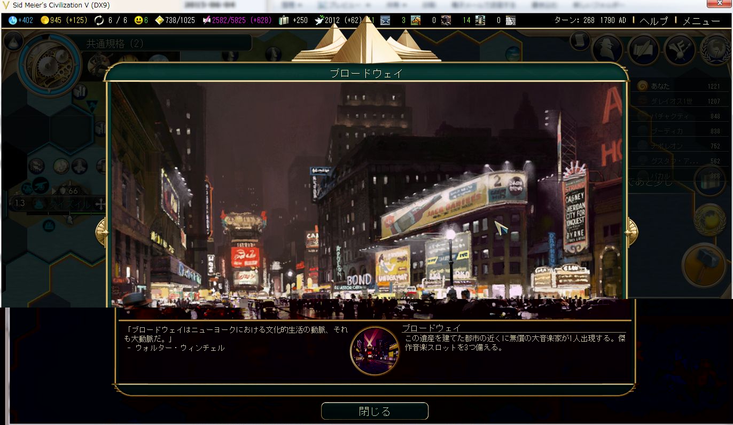The image size is (733, 425).
Task: Click the faith dove icon in top bar
Action: [x=319, y=20]
